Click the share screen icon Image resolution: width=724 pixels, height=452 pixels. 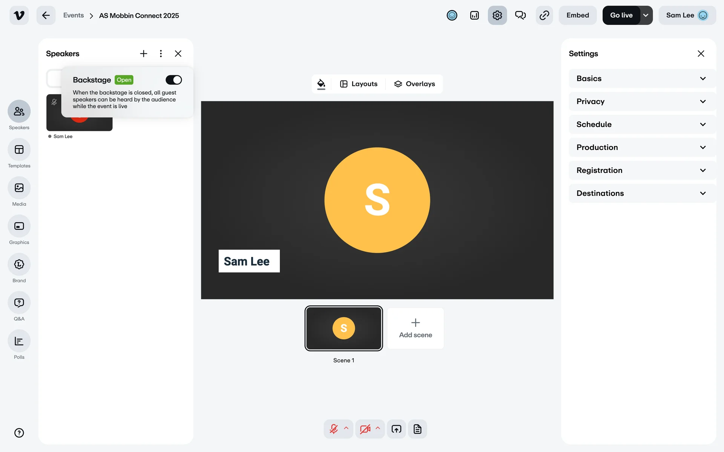(x=396, y=429)
